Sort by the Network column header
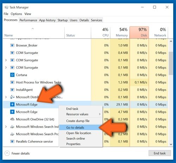 158,32
